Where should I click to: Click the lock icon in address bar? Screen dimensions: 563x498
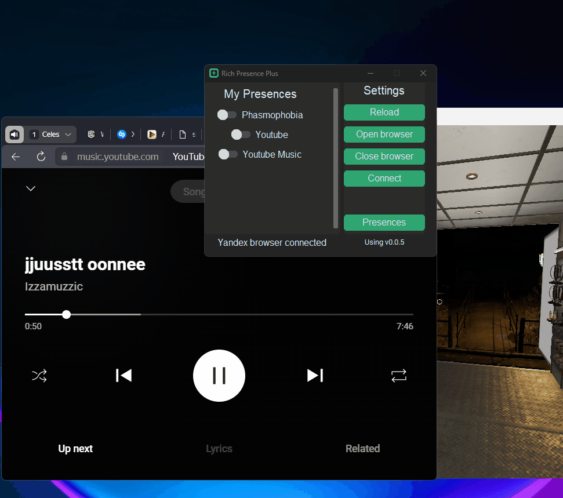tap(64, 157)
